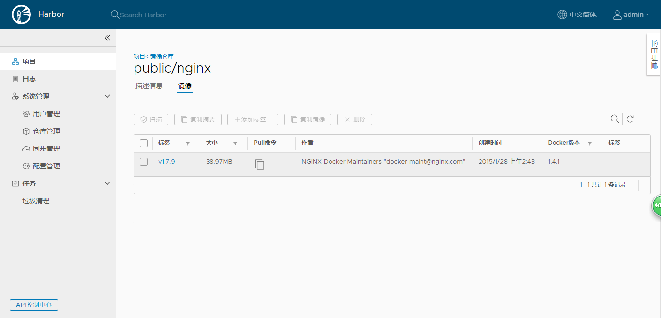Open the 中文简体 language menu

tap(577, 15)
